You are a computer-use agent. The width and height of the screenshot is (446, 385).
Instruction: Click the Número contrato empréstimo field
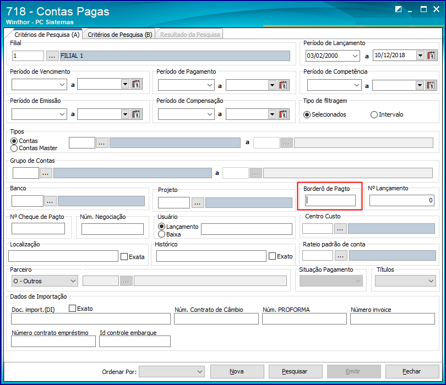[53, 341]
